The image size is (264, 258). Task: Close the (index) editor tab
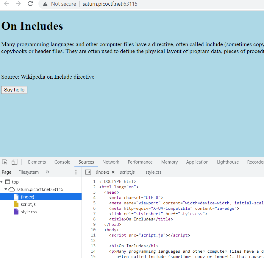pos(113,172)
